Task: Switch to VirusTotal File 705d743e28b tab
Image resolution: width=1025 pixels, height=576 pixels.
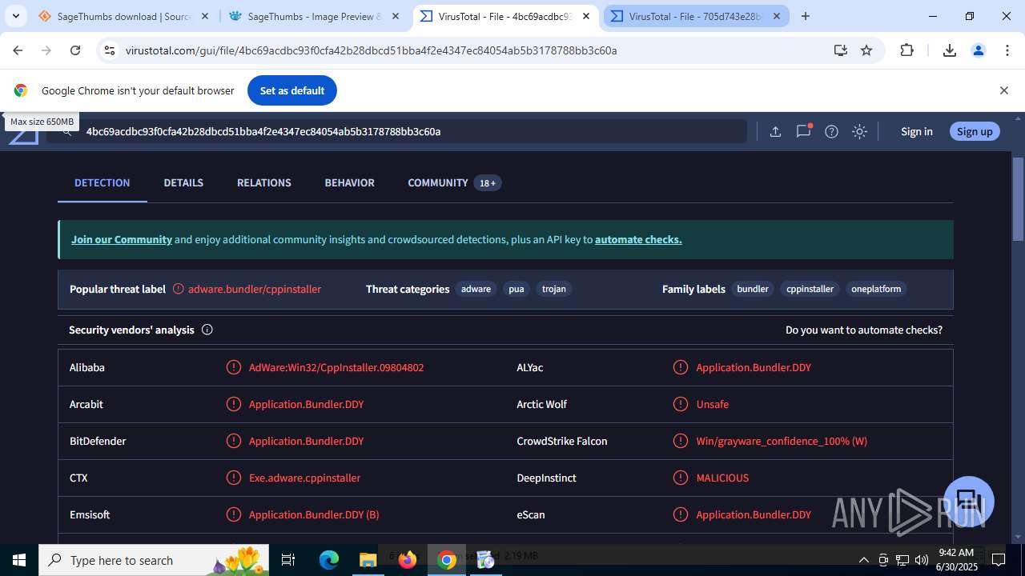Action: pos(696,16)
